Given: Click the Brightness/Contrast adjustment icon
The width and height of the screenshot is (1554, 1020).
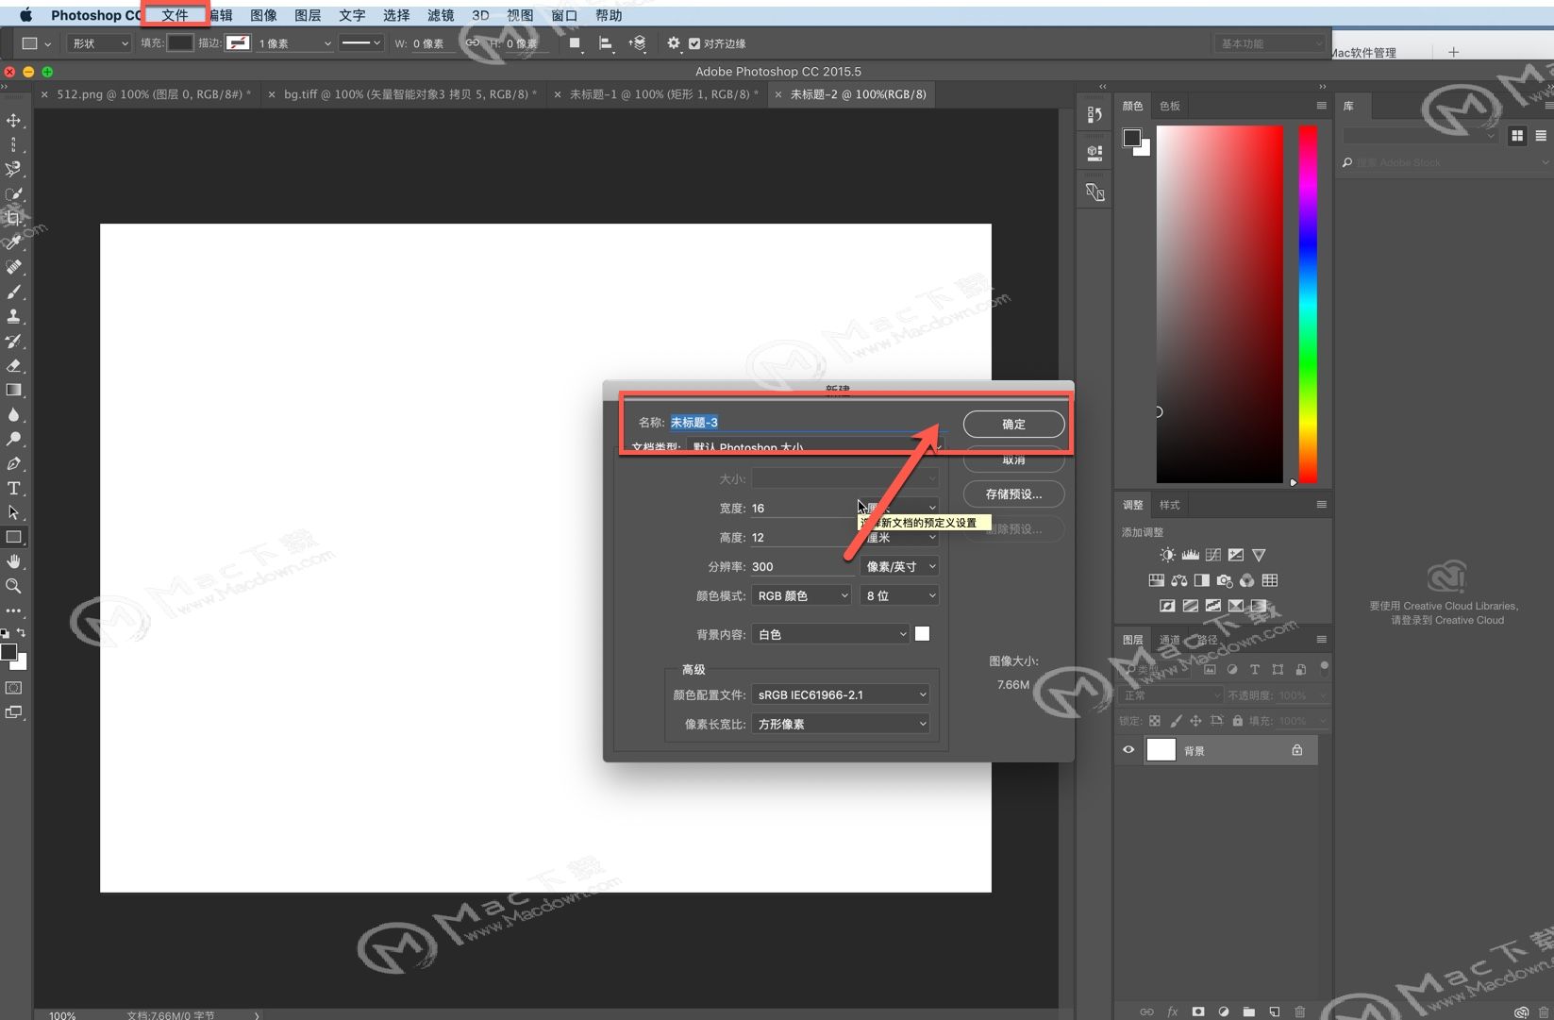Looking at the screenshot, I should pyautogui.click(x=1168, y=555).
